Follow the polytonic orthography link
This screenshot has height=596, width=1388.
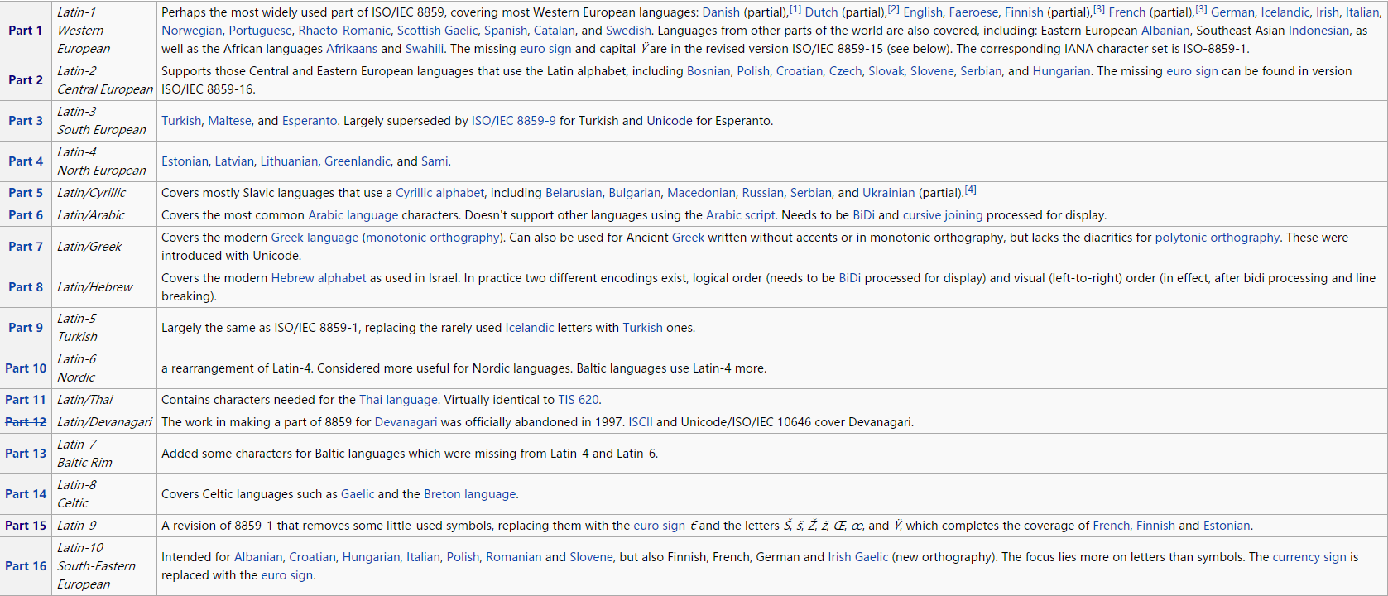click(1217, 238)
